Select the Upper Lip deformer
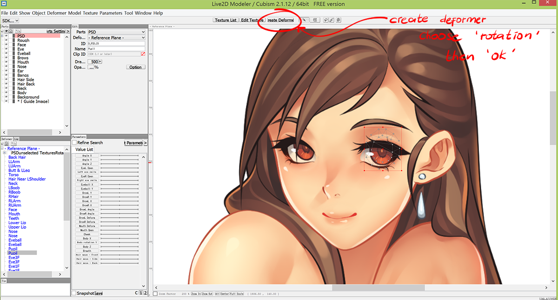The height and width of the screenshot is (300, 558). [x=17, y=227]
